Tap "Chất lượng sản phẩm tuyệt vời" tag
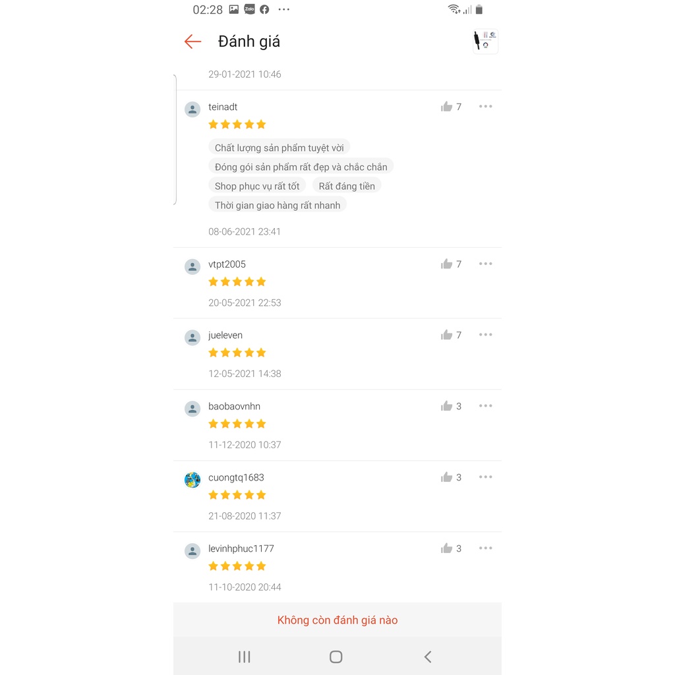Viewport: 675px width, 675px height. coord(279,148)
